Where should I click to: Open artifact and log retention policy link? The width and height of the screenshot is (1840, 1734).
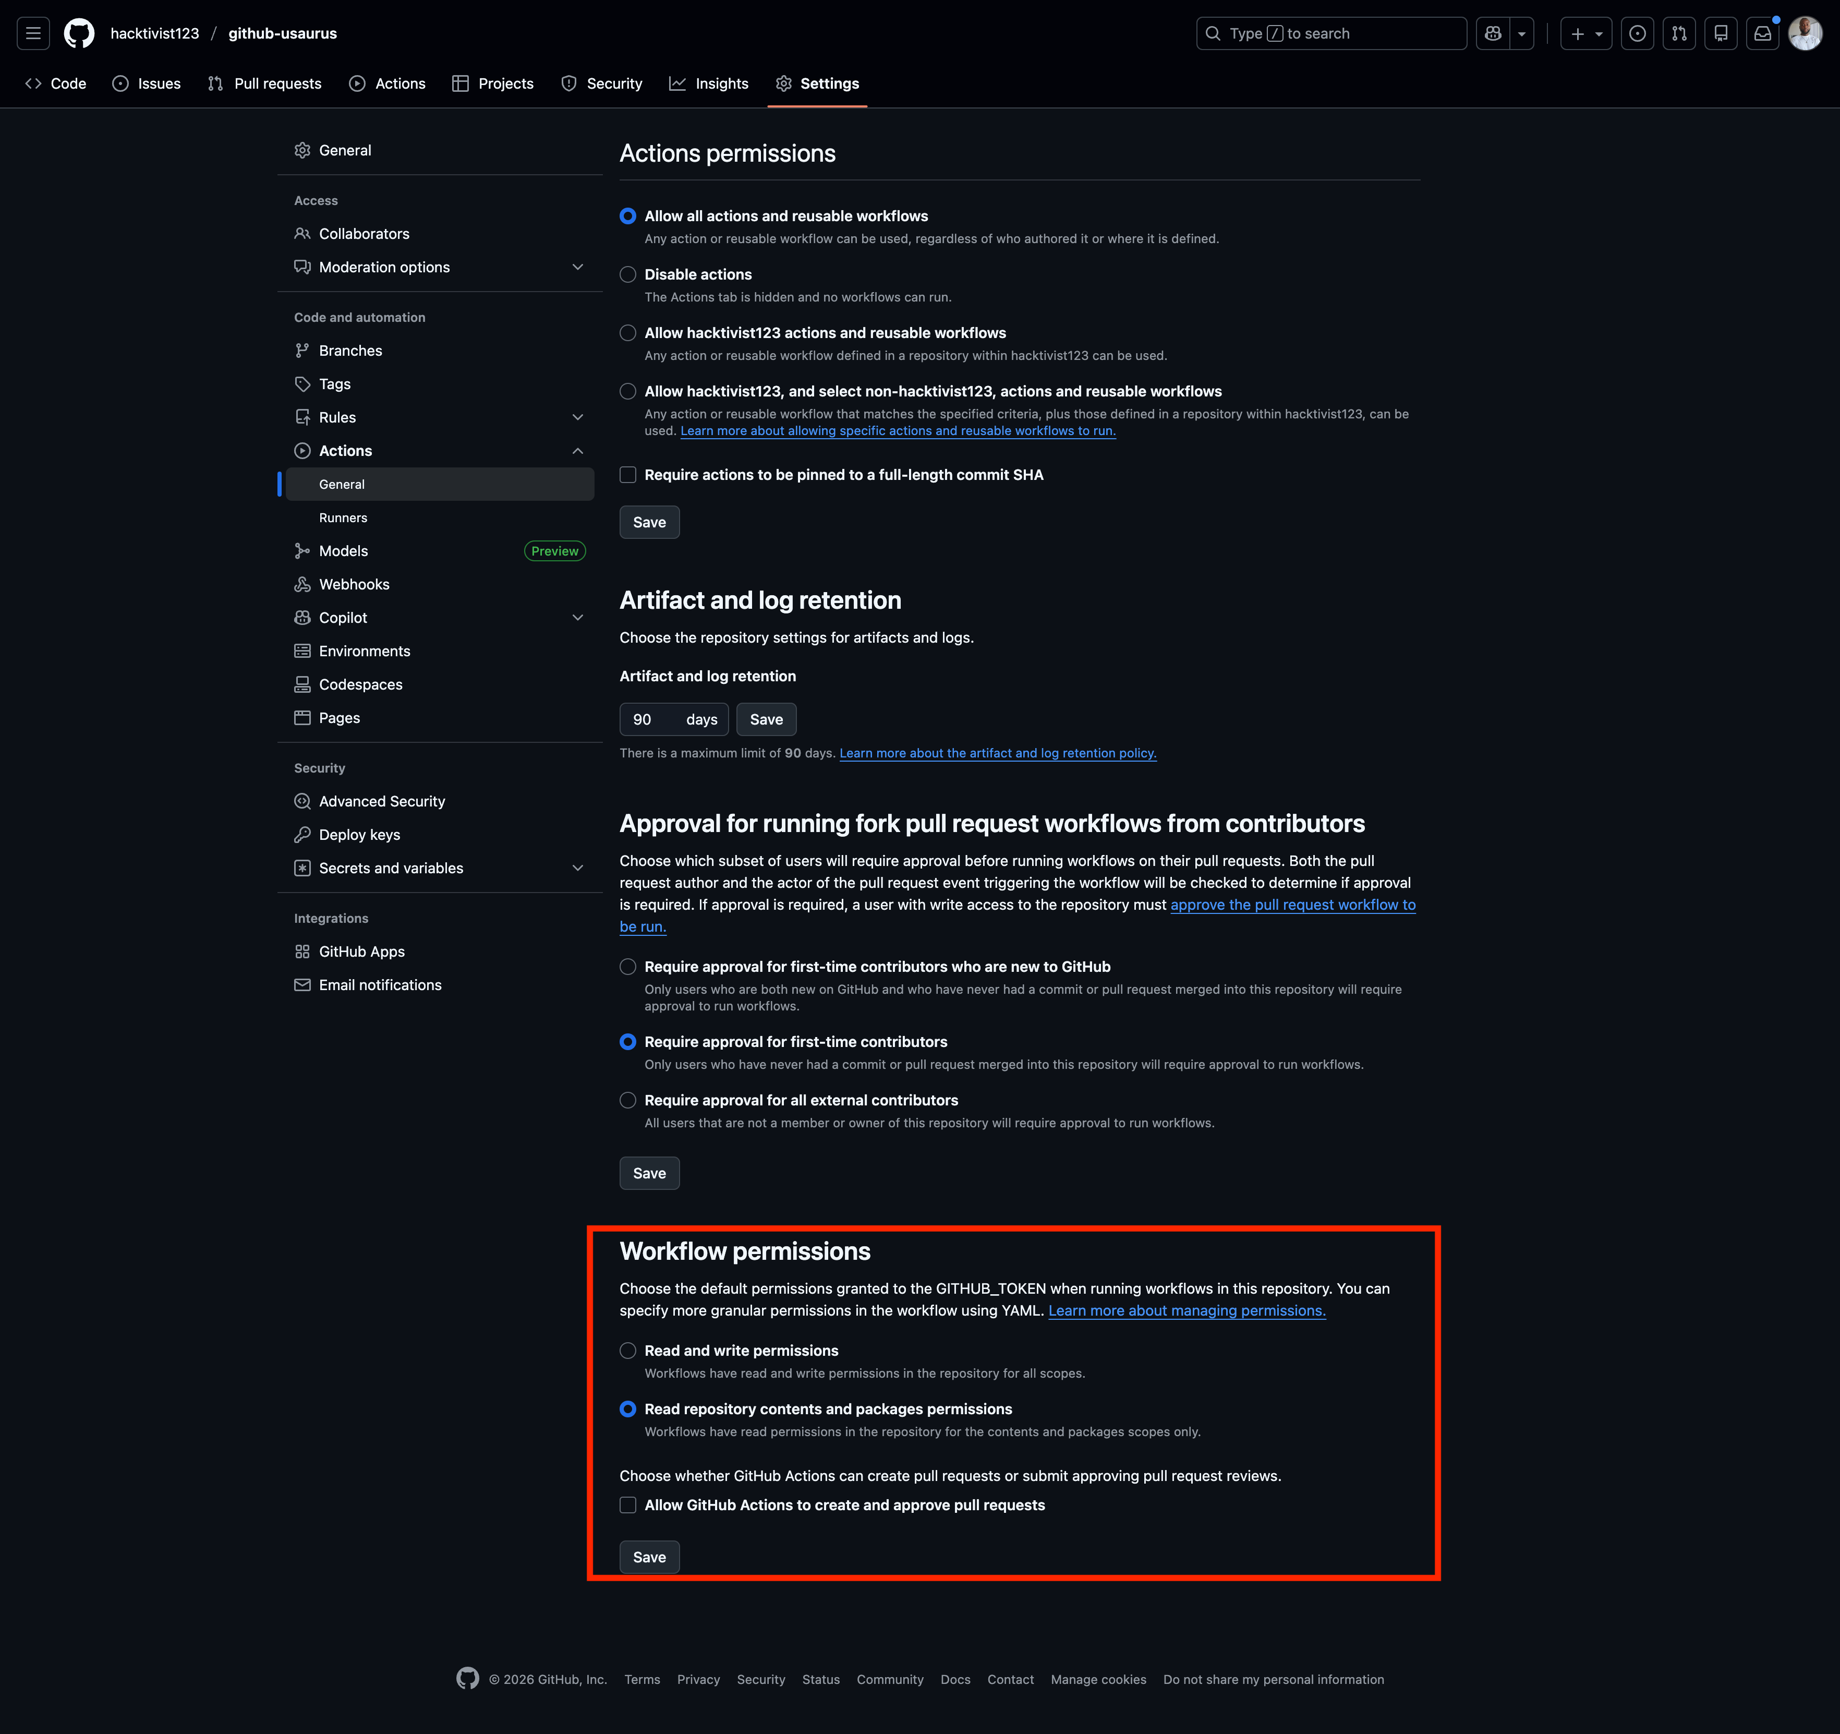coord(998,754)
